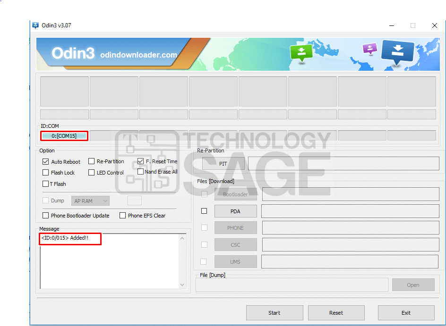Enable the T Flash checkbox

(45, 184)
